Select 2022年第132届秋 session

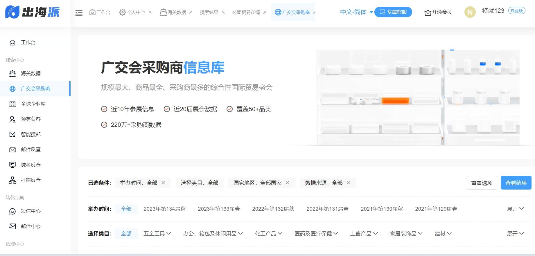click(273, 209)
